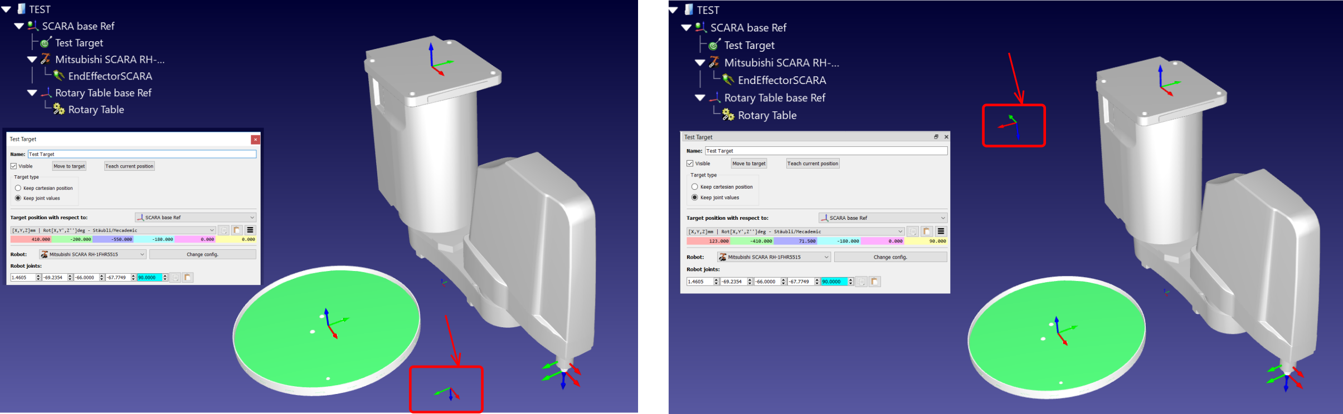Screen dimensions: 1343x414
Task: Click the Test Target icon in left tree
Action: click(x=46, y=43)
